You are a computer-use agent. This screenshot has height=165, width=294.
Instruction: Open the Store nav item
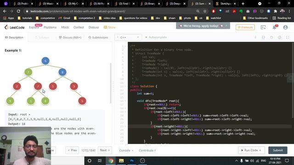[x=110, y=27]
